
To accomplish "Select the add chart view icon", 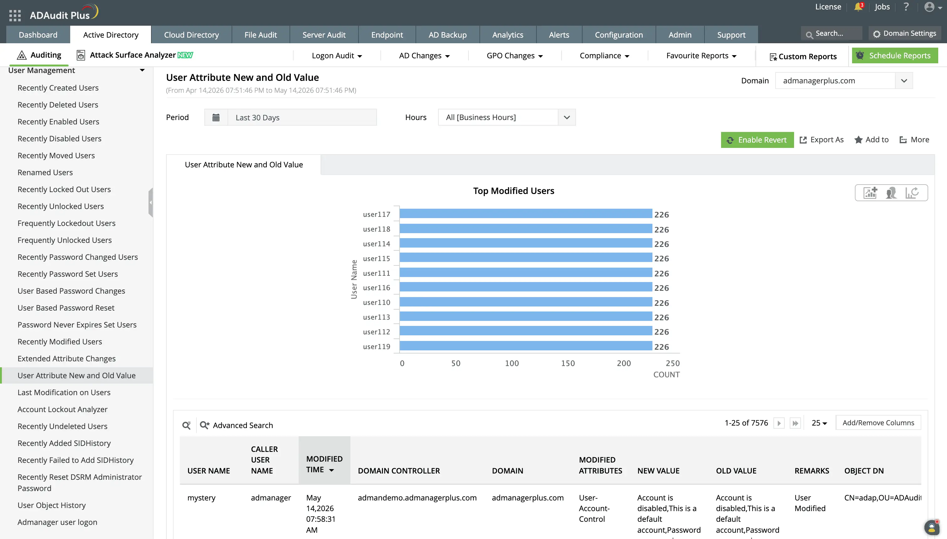I will pos(871,193).
